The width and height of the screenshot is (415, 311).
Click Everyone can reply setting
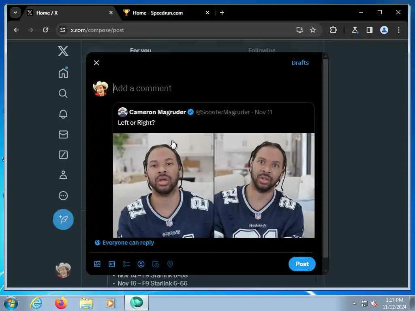124,243
